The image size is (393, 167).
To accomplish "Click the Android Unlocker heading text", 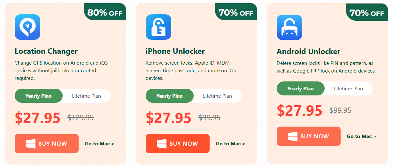I will coord(308,52).
